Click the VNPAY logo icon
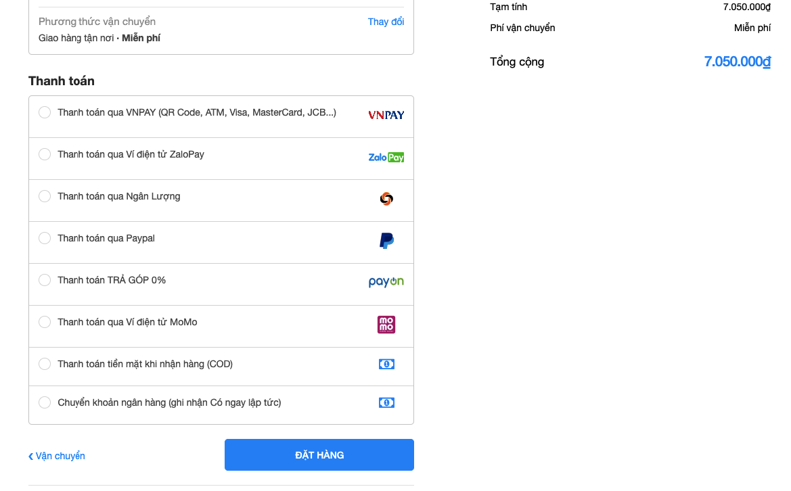Viewport: 791px width, 491px height. 386,115
